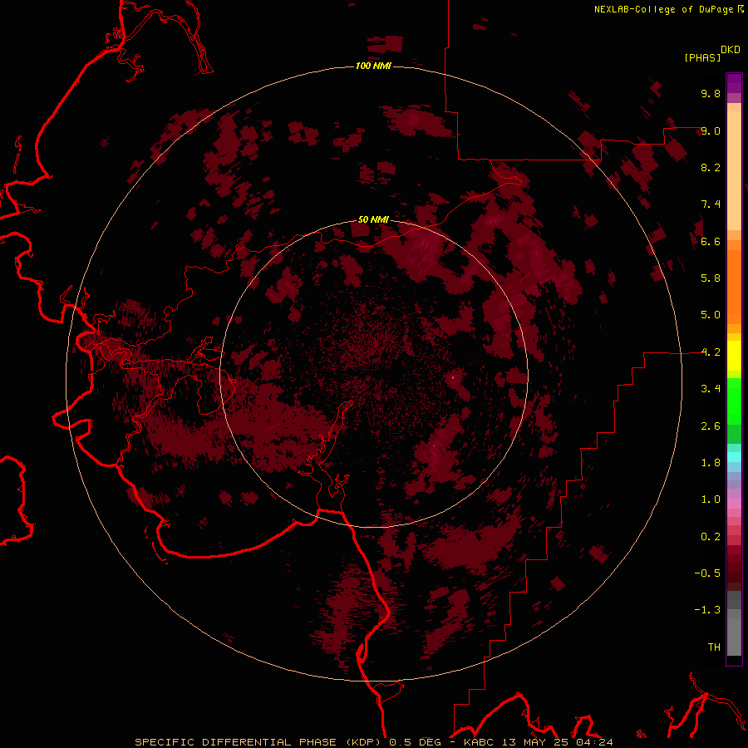Click the 5.0 color scale value

coord(711,315)
